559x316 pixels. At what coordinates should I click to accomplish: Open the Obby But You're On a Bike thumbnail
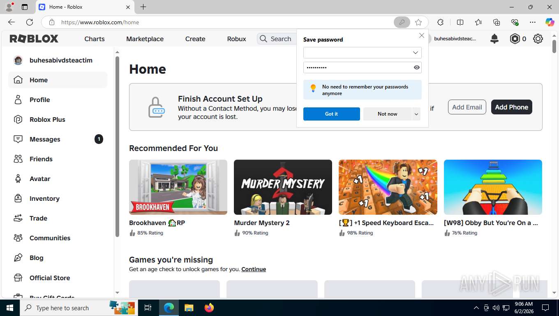click(x=493, y=187)
